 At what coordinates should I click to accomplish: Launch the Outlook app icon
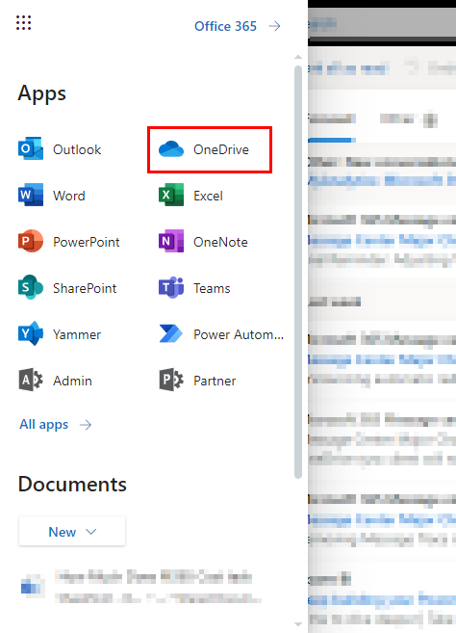(x=31, y=149)
